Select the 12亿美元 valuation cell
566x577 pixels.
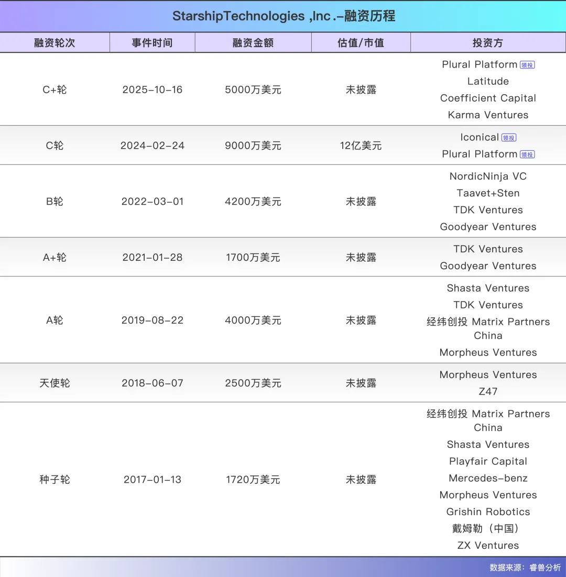point(361,146)
